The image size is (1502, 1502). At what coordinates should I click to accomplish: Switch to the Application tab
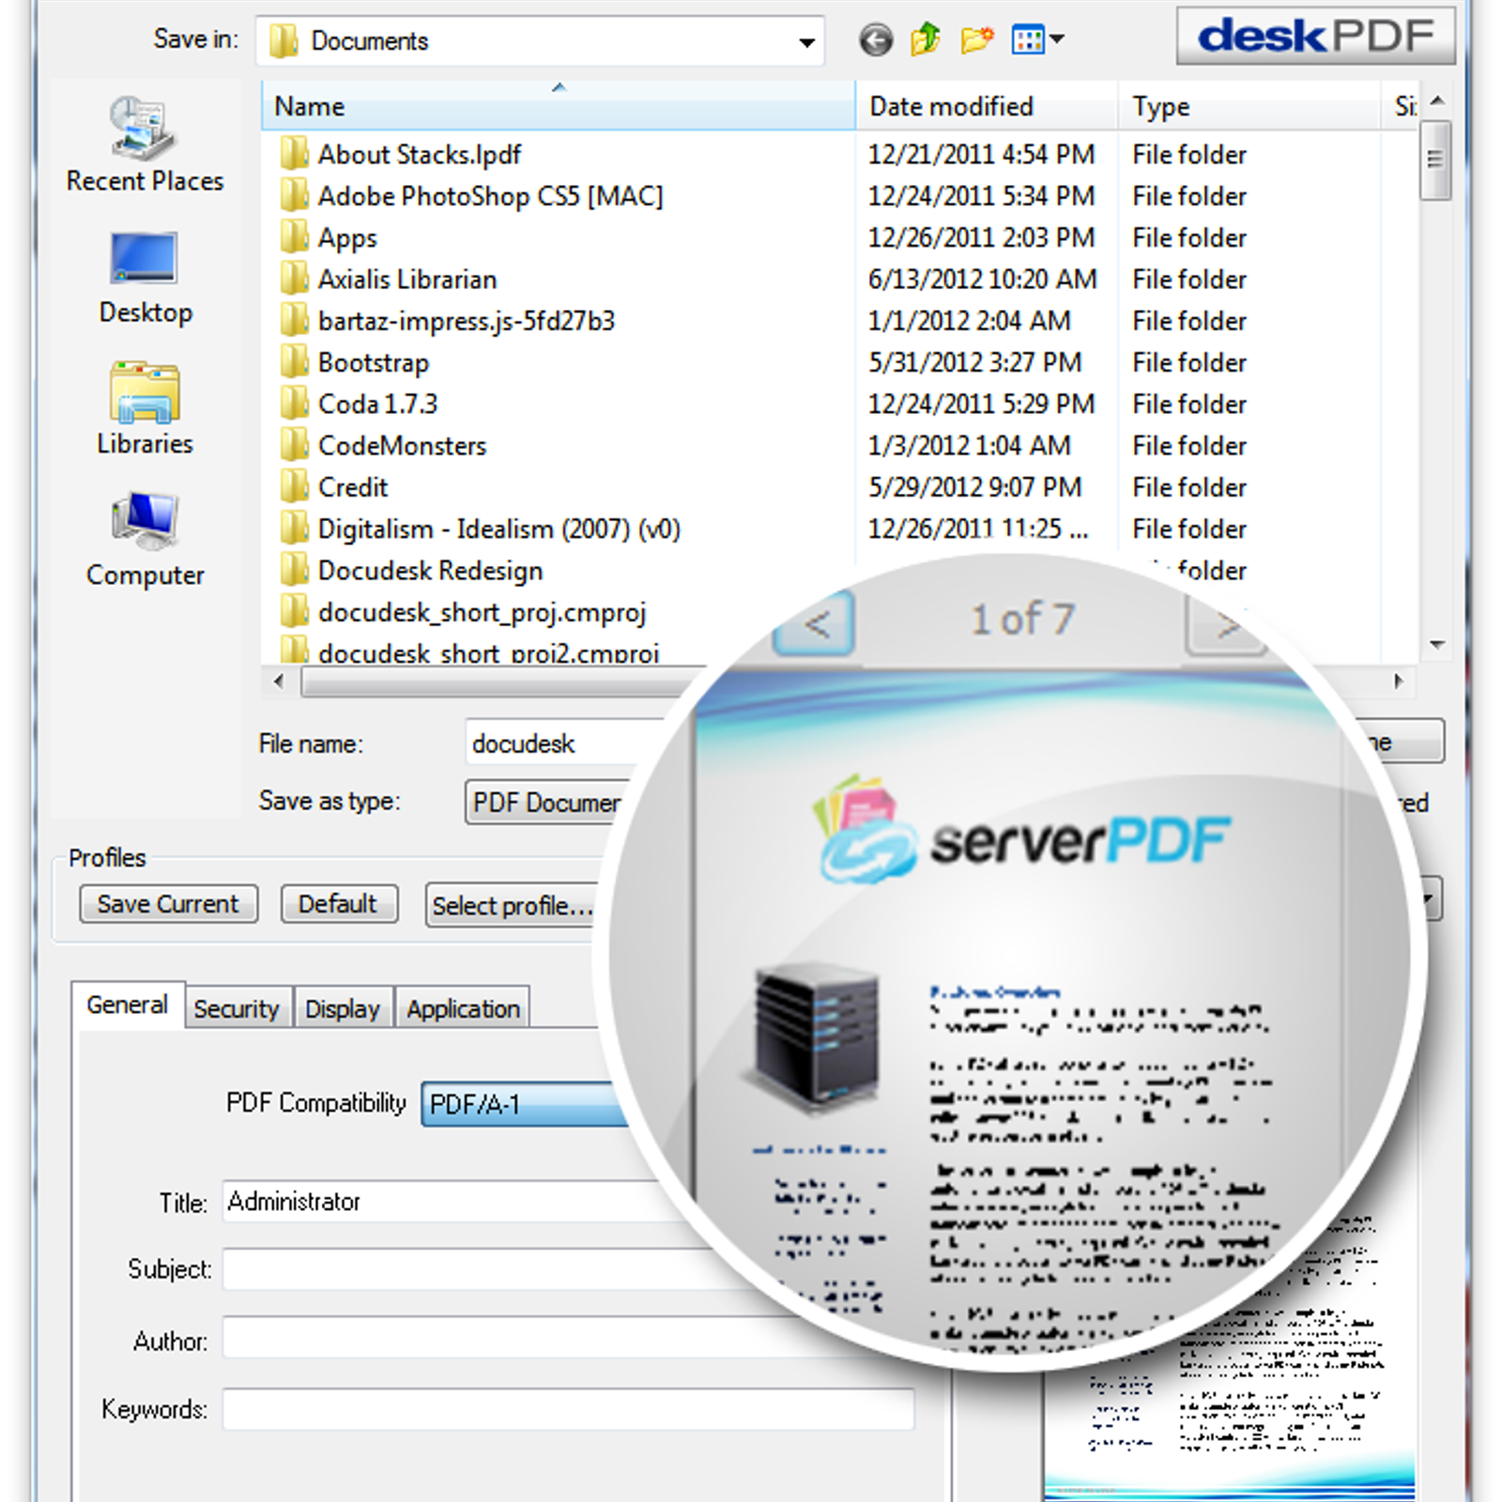tap(463, 1008)
